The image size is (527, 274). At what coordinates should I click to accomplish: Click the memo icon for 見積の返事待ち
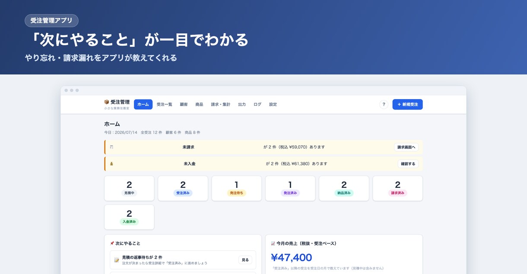pyautogui.click(x=117, y=260)
